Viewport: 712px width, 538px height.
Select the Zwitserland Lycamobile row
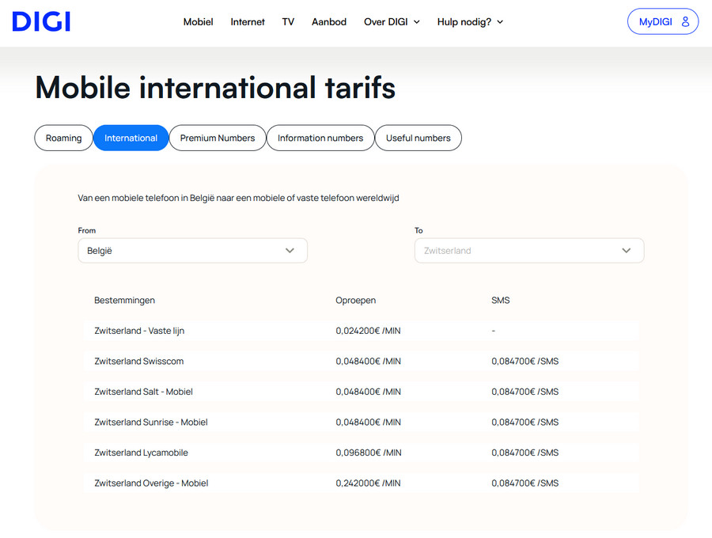pyautogui.click(x=361, y=453)
